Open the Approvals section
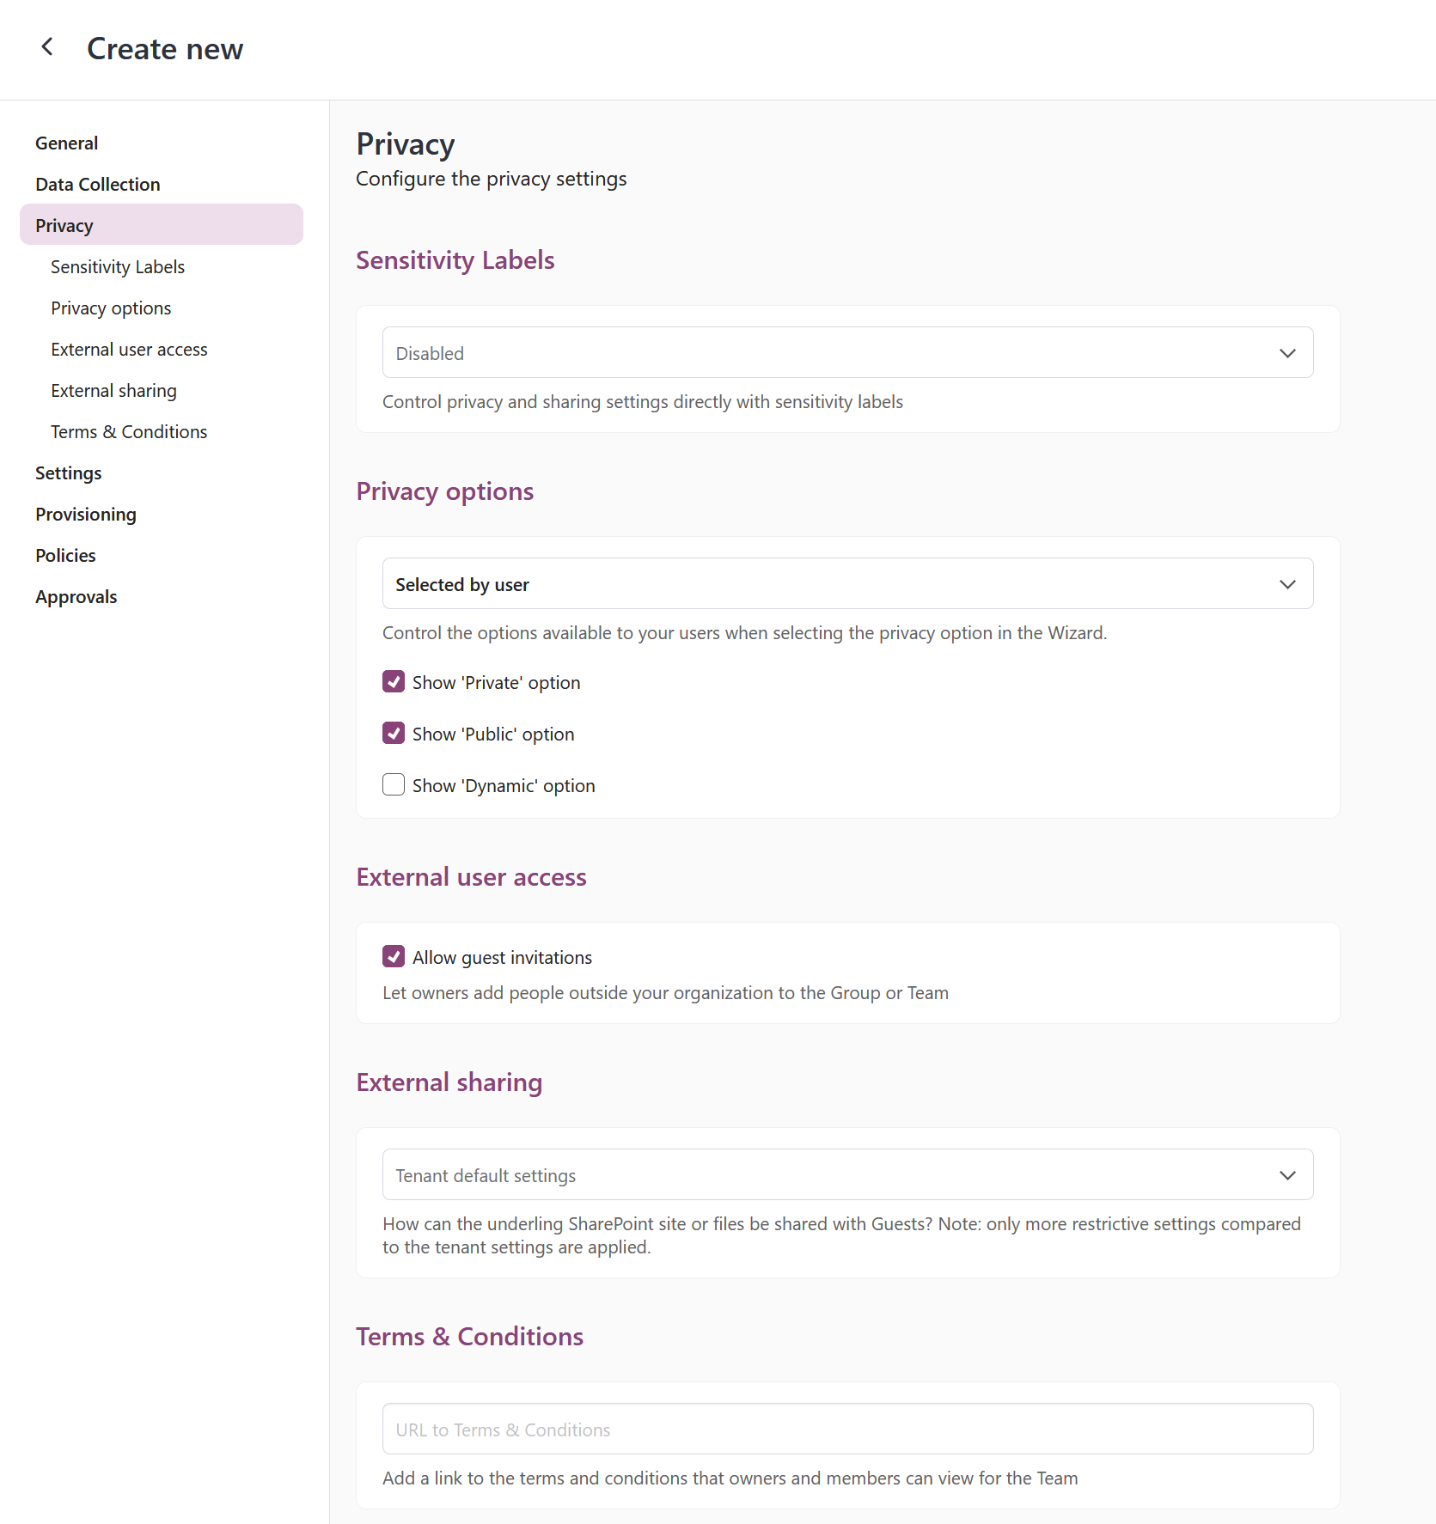The height and width of the screenshot is (1524, 1436). coord(76,596)
